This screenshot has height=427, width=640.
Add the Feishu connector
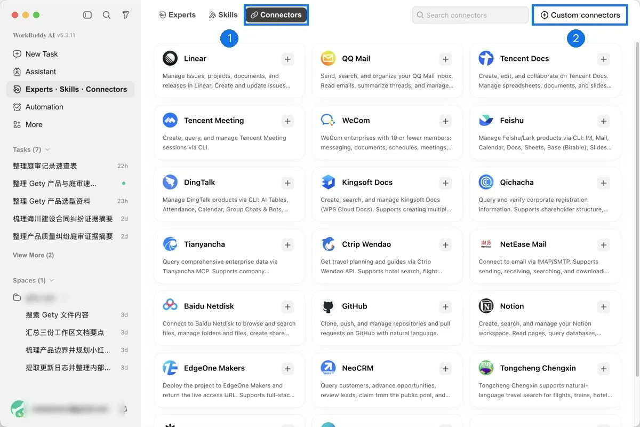tap(604, 121)
